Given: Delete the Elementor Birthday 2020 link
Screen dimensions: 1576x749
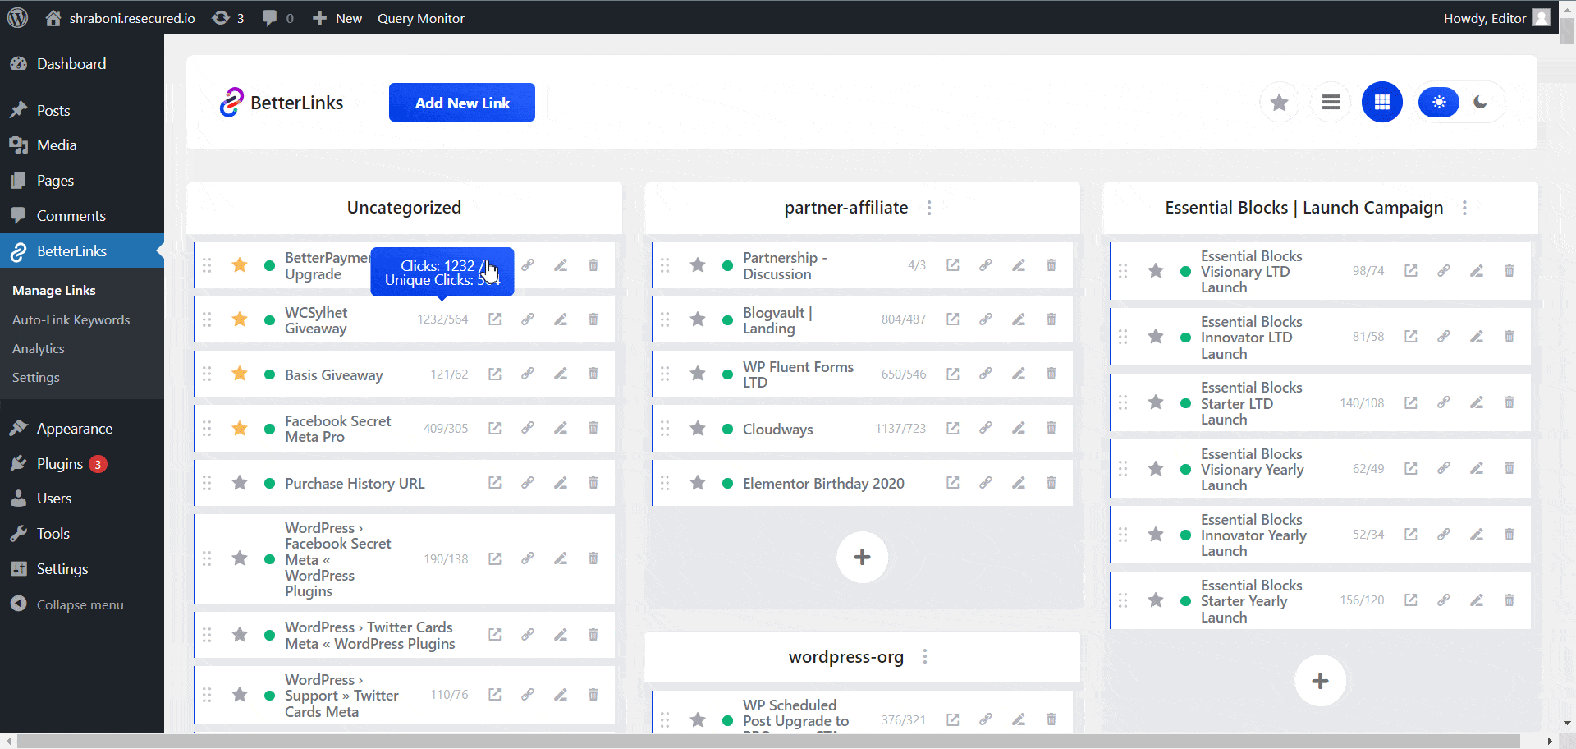Looking at the screenshot, I should click(1051, 483).
